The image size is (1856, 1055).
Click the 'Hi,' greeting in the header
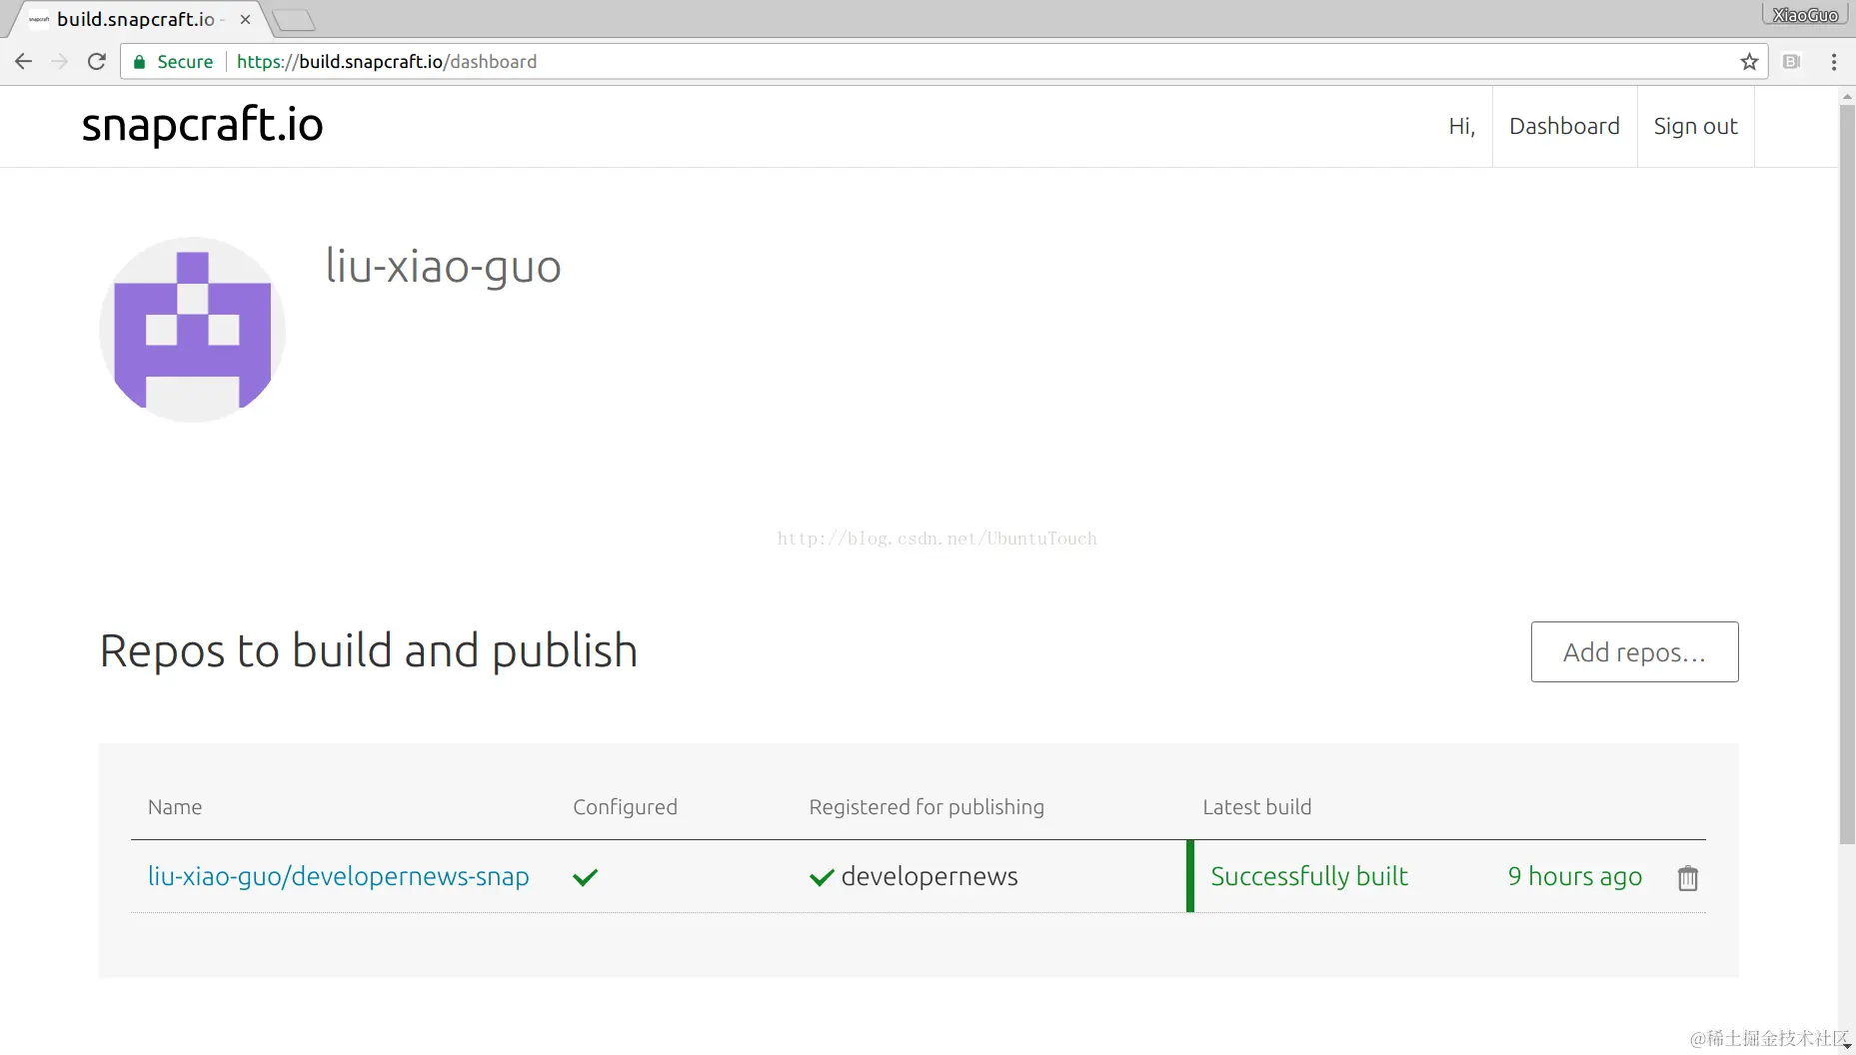[1461, 126]
